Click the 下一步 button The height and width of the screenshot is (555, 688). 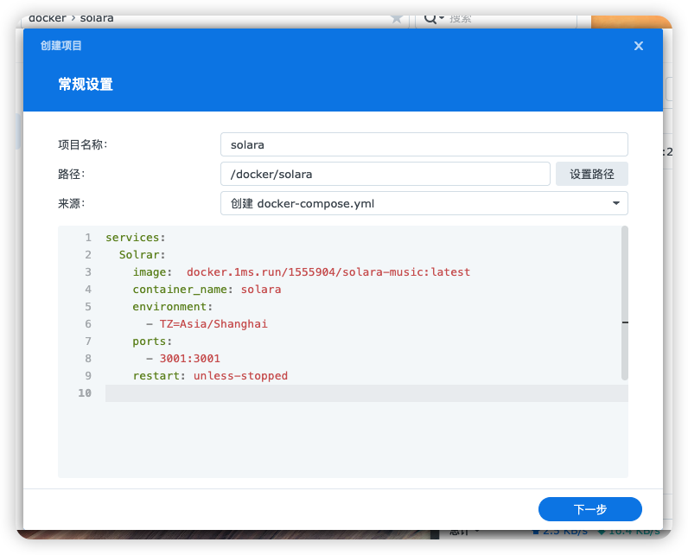[x=589, y=509]
